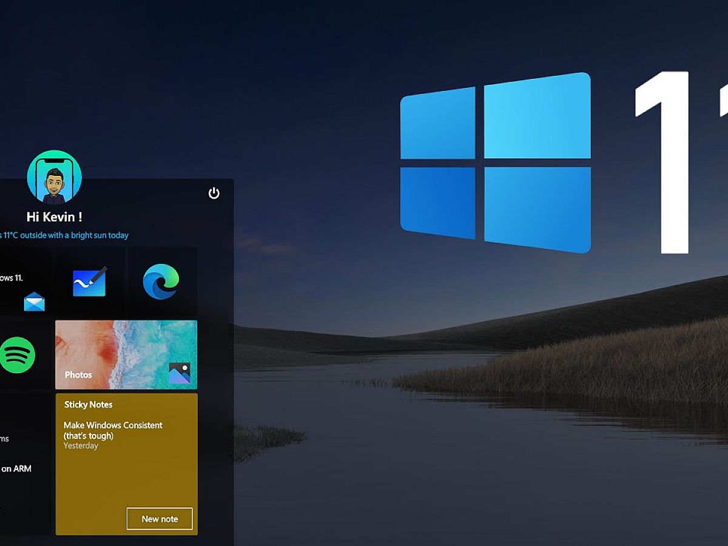Viewport: 728px width, 546px height.
Task: Click the mail preview text ending "11."
Action: tap(12, 278)
